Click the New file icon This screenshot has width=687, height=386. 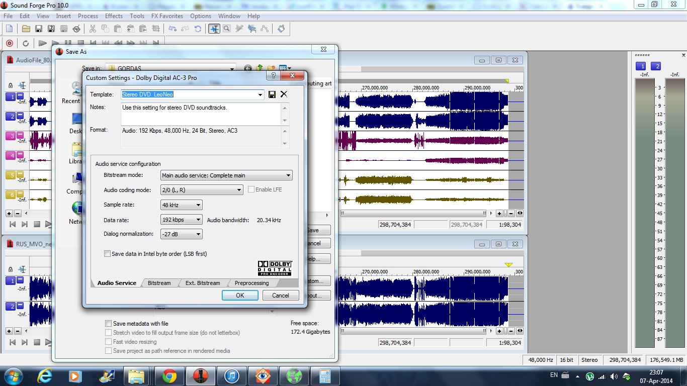[x=9, y=29]
